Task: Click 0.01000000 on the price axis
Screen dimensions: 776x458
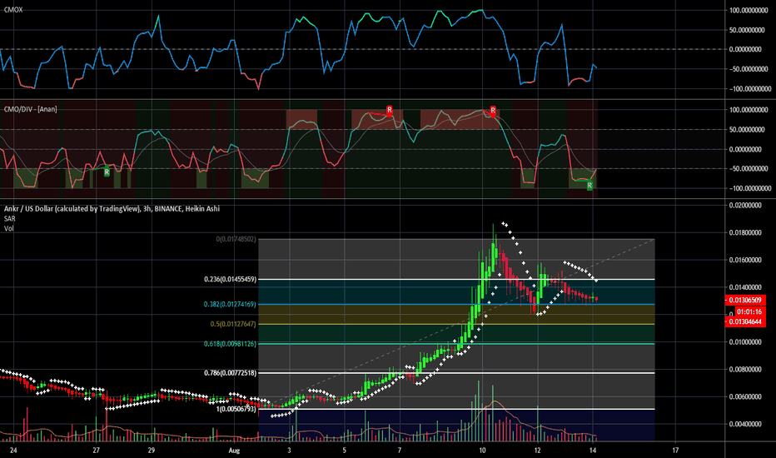Action: pos(745,342)
